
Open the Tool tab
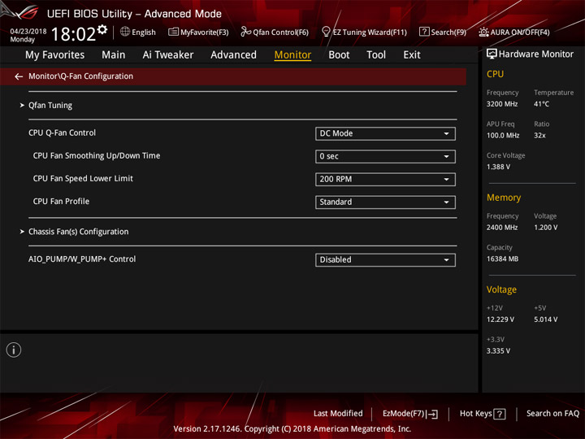coord(376,55)
